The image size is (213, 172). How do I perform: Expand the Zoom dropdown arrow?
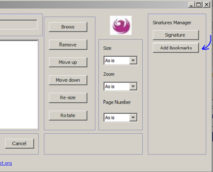[133, 86]
